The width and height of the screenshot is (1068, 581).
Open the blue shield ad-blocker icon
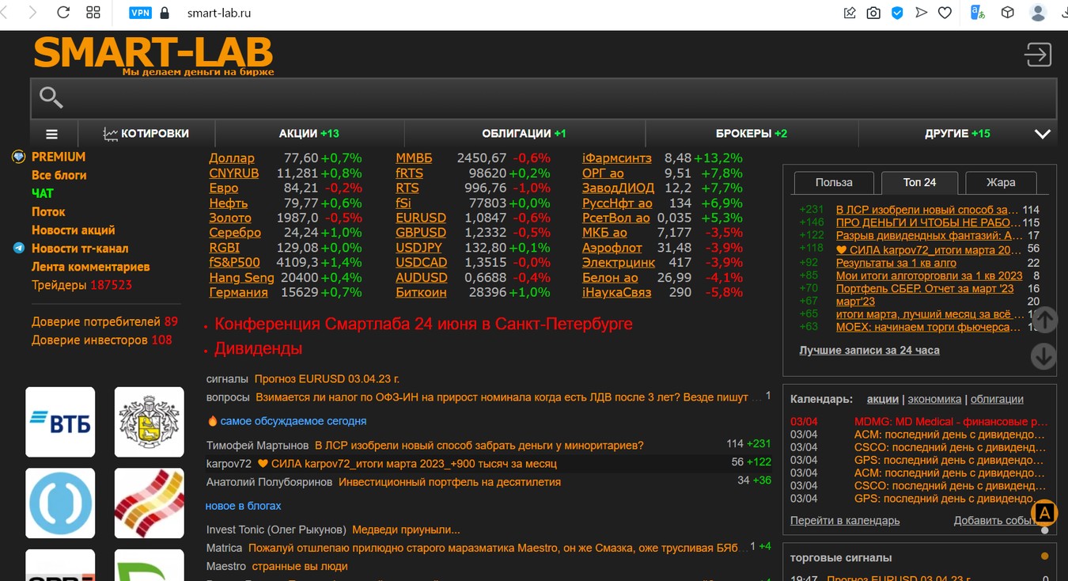pos(897,13)
